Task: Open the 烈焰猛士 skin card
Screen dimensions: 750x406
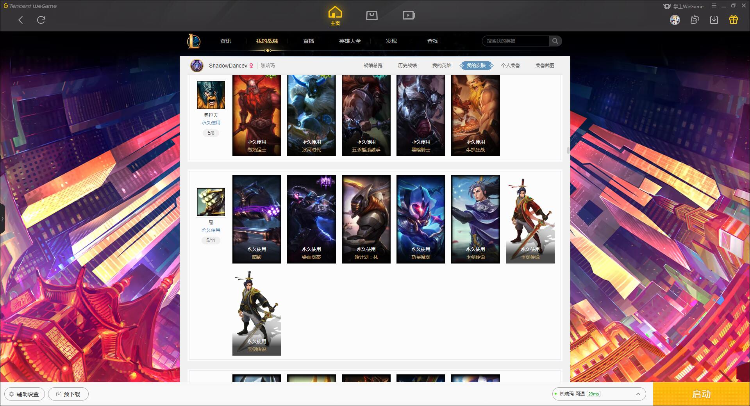Action: pyautogui.click(x=257, y=116)
